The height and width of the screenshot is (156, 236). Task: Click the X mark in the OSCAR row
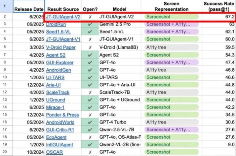(x=90, y=152)
